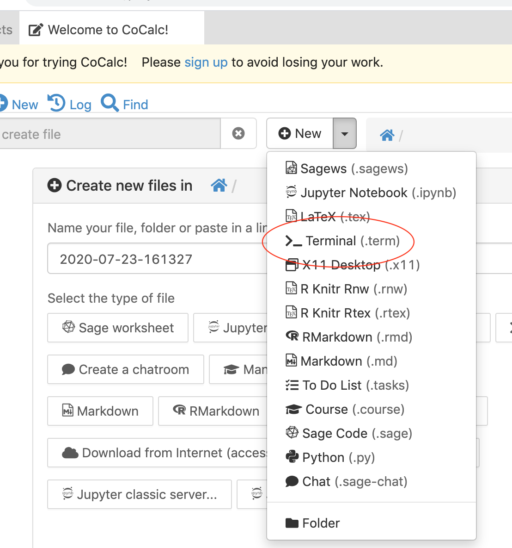Click the Jupyter file type button
The image size is (512, 548).
pos(230,328)
